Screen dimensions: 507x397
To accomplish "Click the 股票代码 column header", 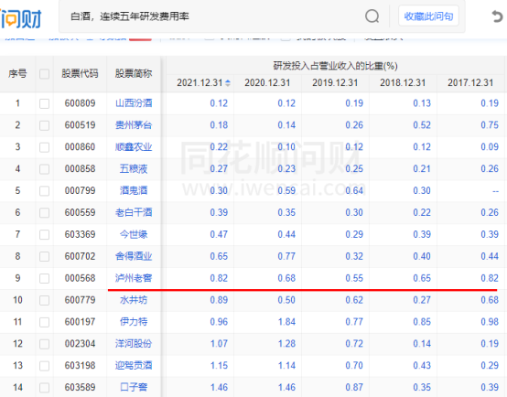I will pos(80,74).
